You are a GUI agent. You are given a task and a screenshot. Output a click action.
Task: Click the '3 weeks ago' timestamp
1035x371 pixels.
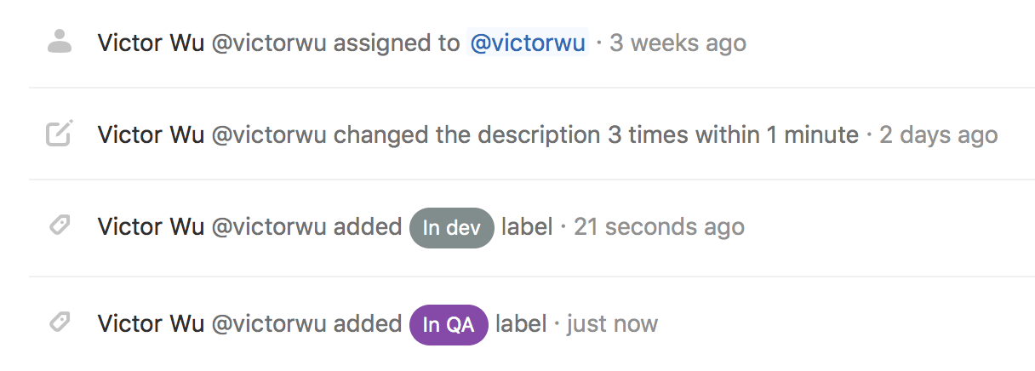[678, 43]
